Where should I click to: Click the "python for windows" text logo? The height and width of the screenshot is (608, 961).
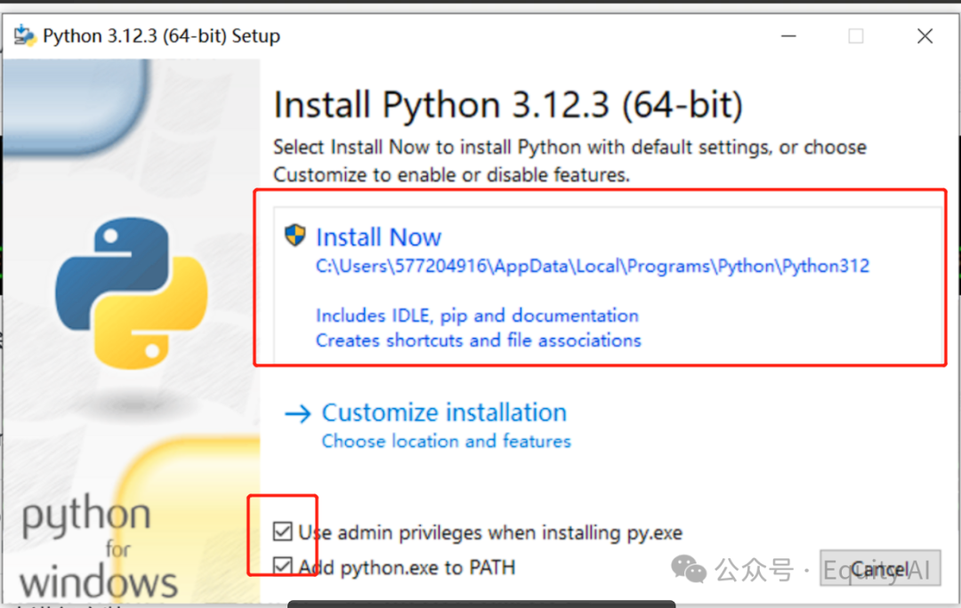click(98, 548)
